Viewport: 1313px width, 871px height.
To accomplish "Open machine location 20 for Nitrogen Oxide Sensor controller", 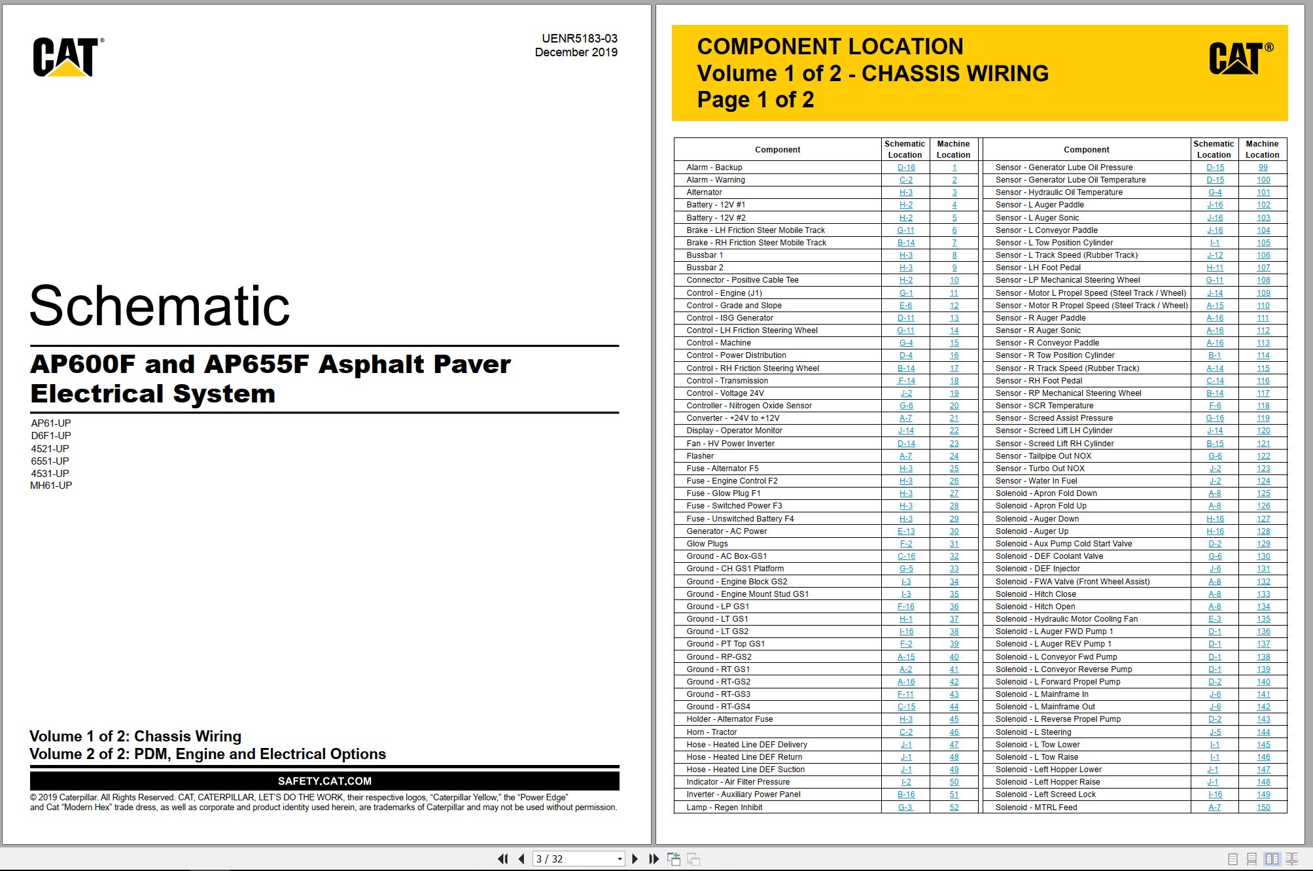I will (x=954, y=406).
